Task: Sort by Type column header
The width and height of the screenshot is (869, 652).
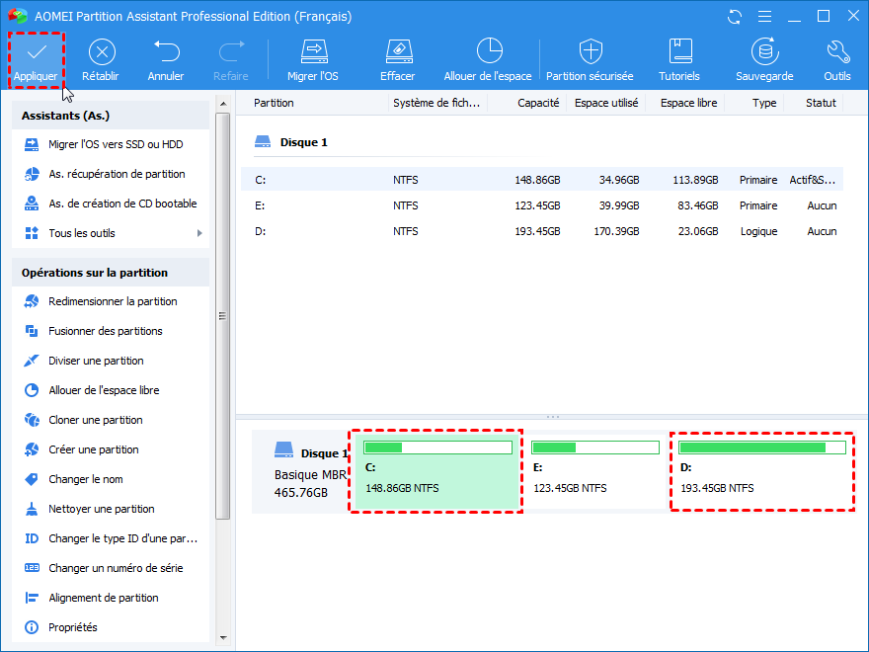Action: (763, 103)
